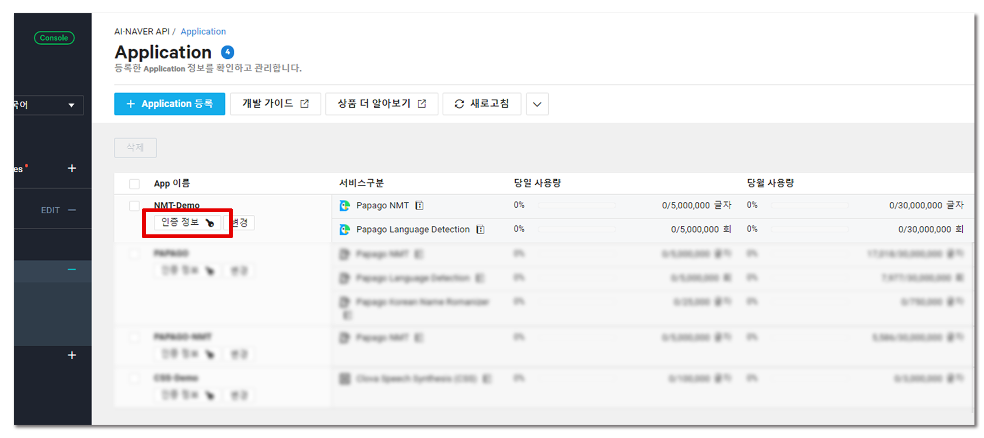Open 상품 더 알아보기 external link
Image resolution: width=984 pixels, height=438 pixels.
[382, 104]
